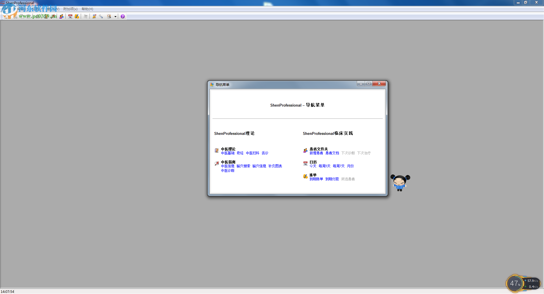Click the Home icon in the toolbar
The width and height of the screenshot is (544, 294).
point(6,16)
